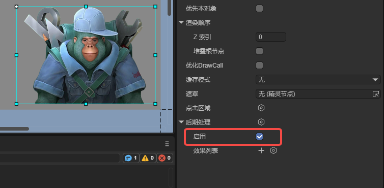
Task: Click the hexagon settings icon beside 后期处理
Action: (x=261, y=122)
